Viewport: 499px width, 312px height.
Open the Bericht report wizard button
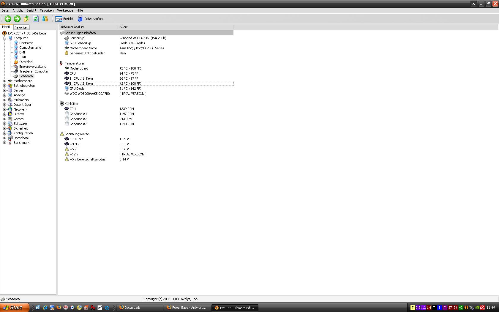coord(64,19)
